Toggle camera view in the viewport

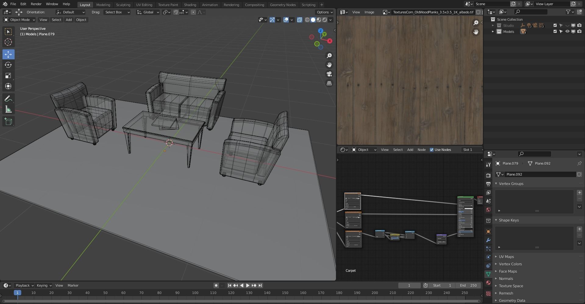click(329, 74)
